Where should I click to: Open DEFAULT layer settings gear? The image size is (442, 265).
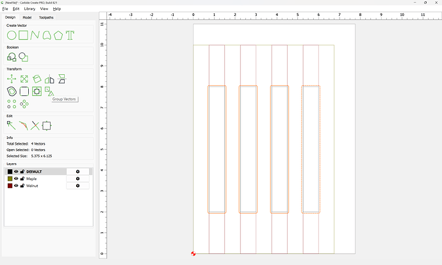tap(78, 172)
